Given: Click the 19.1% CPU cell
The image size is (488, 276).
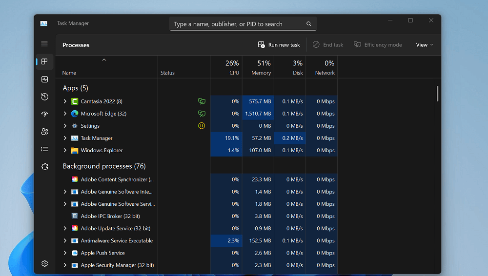Looking at the screenshot, I should (x=226, y=138).
